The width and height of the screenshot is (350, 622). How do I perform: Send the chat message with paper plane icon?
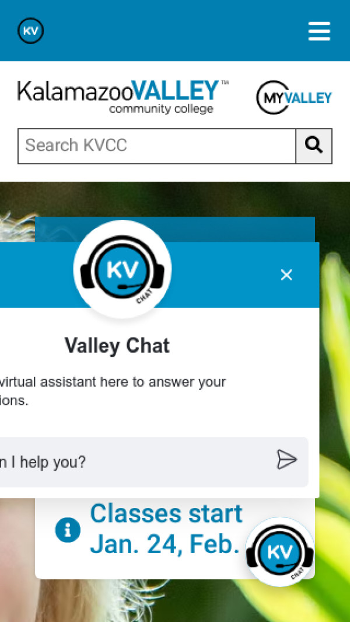click(x=286, y=460)
